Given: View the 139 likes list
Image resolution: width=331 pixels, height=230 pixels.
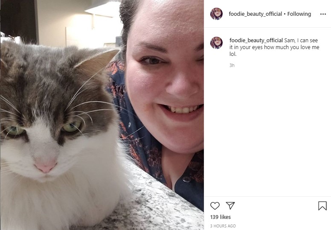Looking at the screenshot, I should (x=221, y=217).
